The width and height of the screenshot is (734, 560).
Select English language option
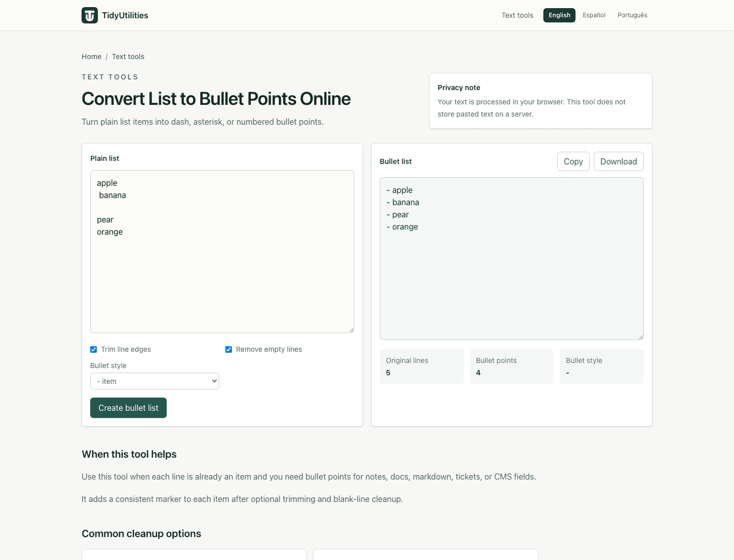click(x=559, y=15)
